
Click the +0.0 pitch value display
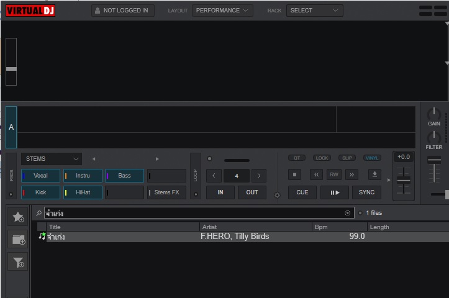tap(404, 157)
